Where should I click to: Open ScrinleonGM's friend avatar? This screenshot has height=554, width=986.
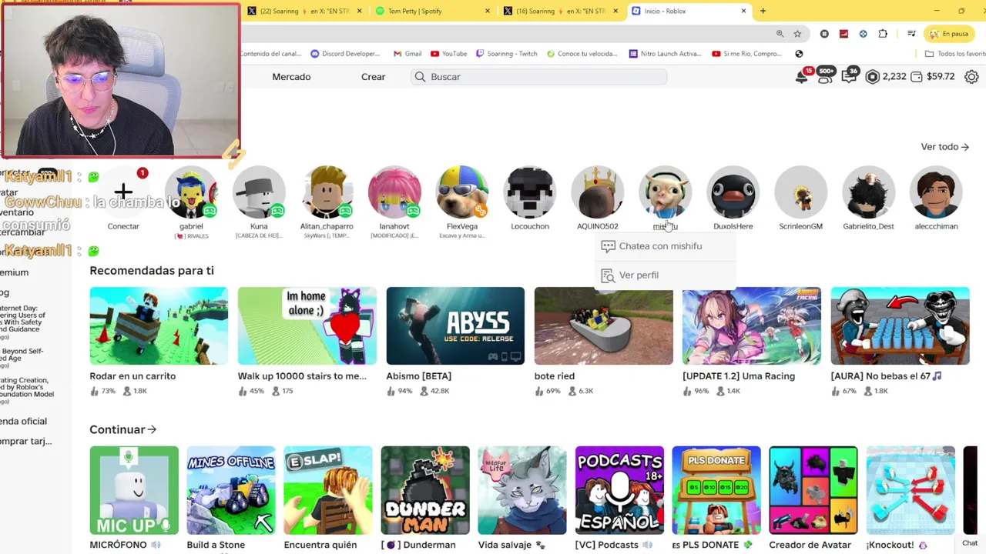coord(801,192)
